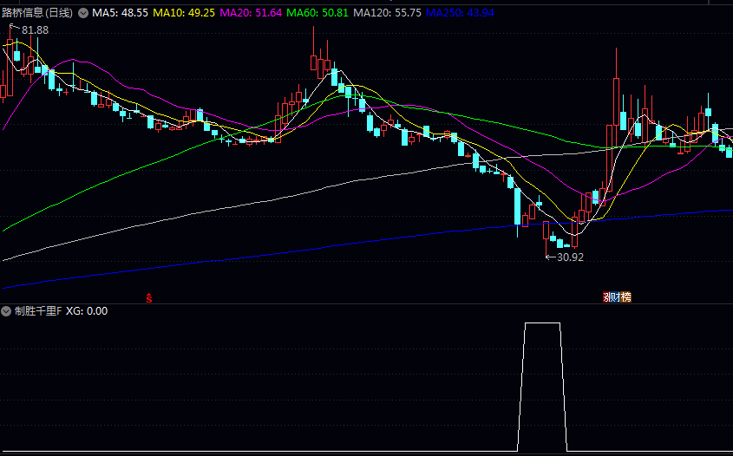Click the green MA60: 50.81 label
733x456 pixels.
[317, 13]
